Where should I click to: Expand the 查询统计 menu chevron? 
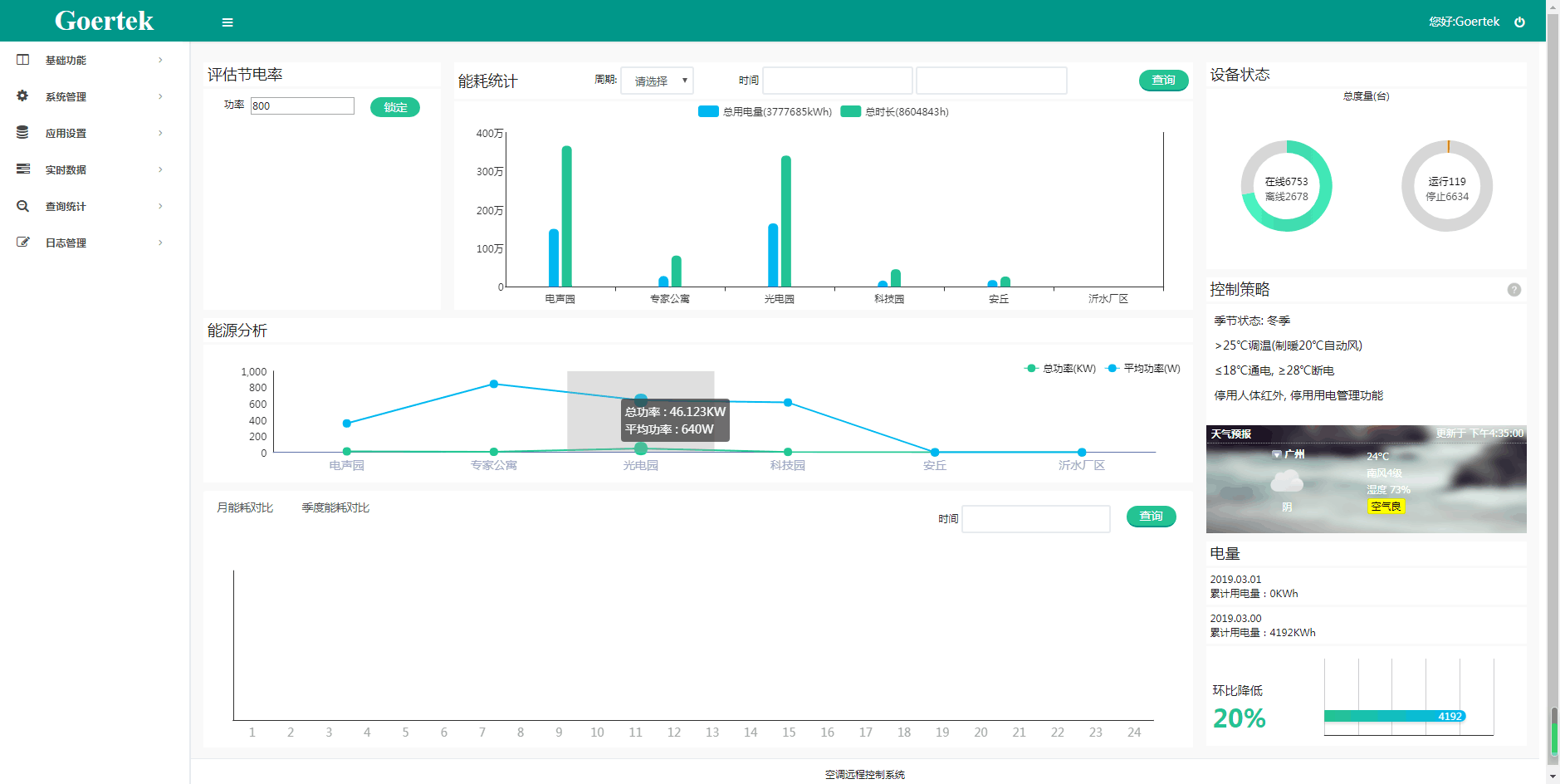(160, 206)
